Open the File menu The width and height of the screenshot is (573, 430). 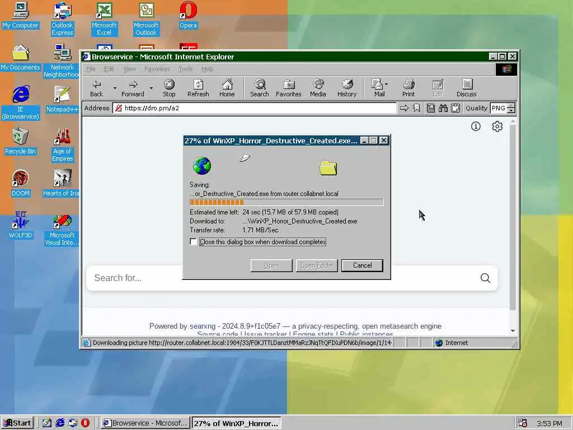(91, 69)
